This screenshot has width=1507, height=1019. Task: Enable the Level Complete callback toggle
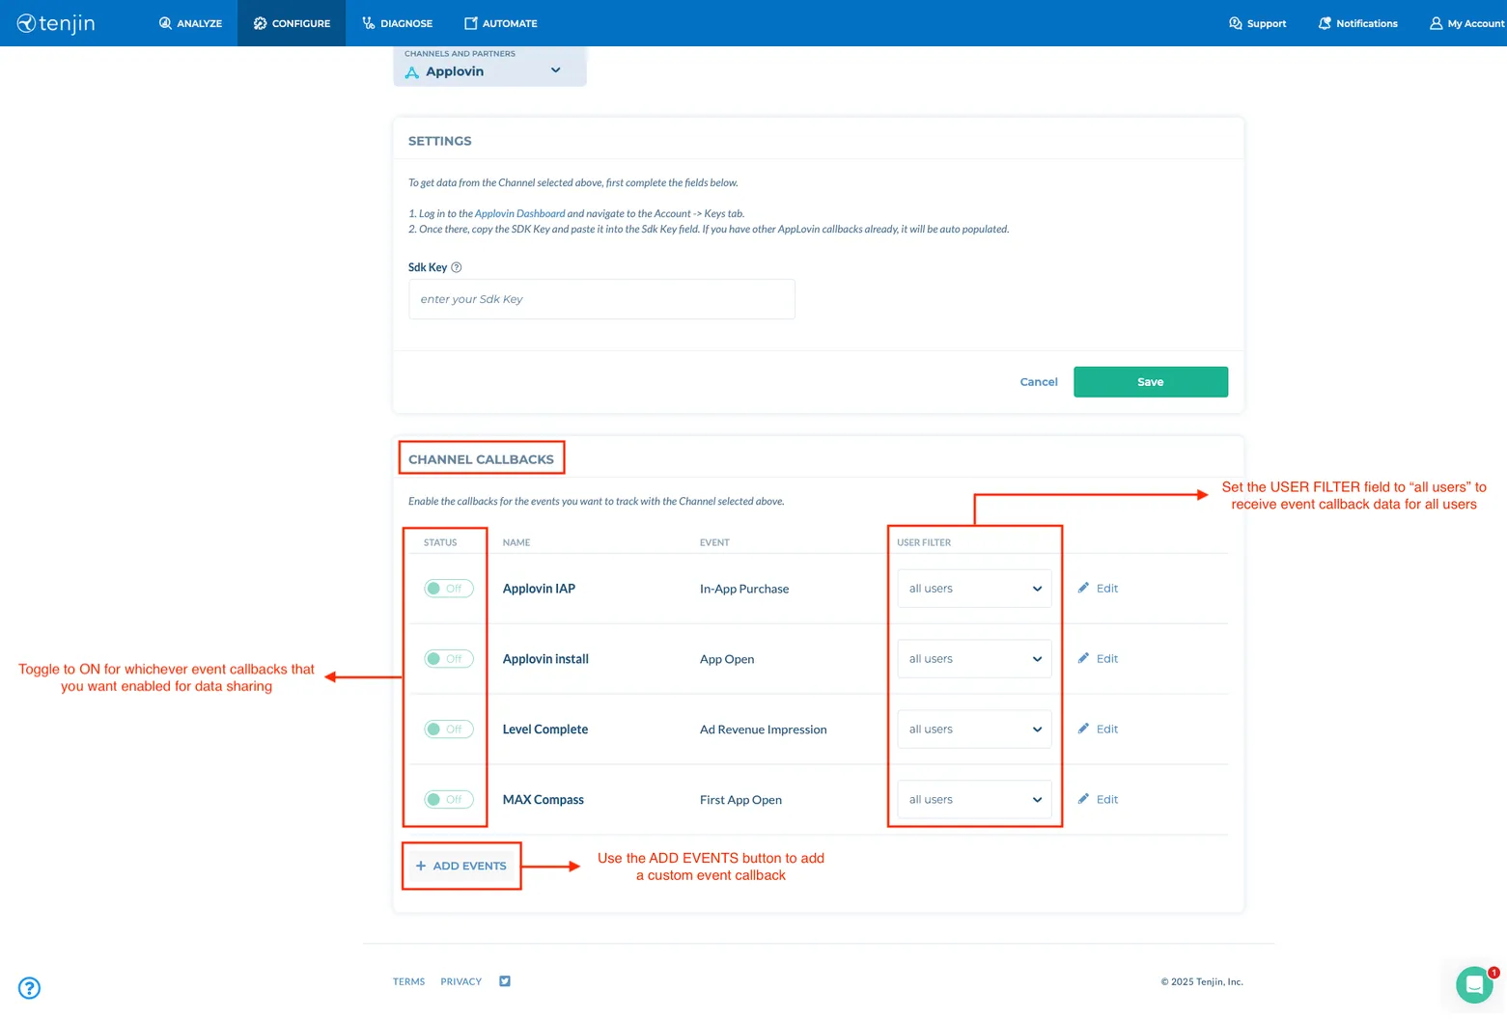pos(448,729)
